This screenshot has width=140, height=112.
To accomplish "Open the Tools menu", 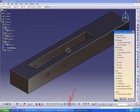I will (27, 4).
